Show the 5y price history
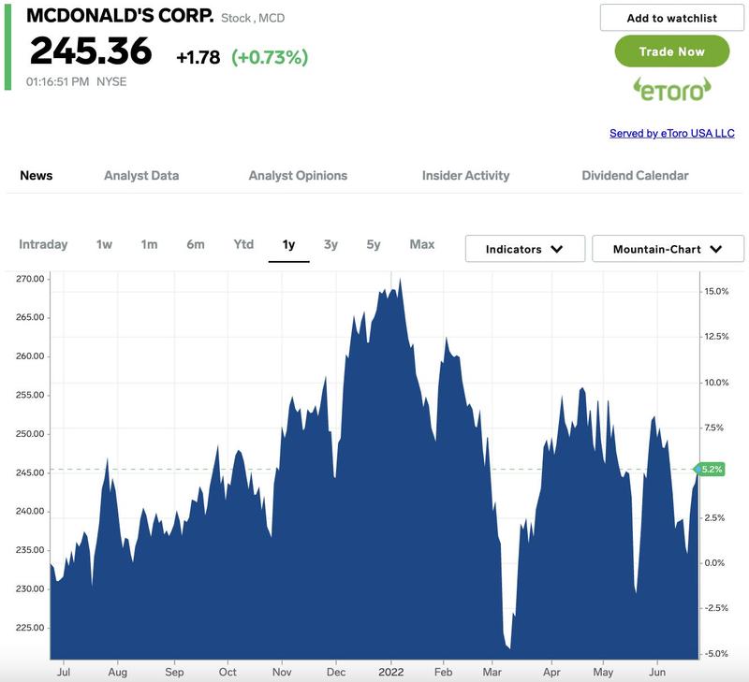This screenshot has width=749, height=682. 374,244
